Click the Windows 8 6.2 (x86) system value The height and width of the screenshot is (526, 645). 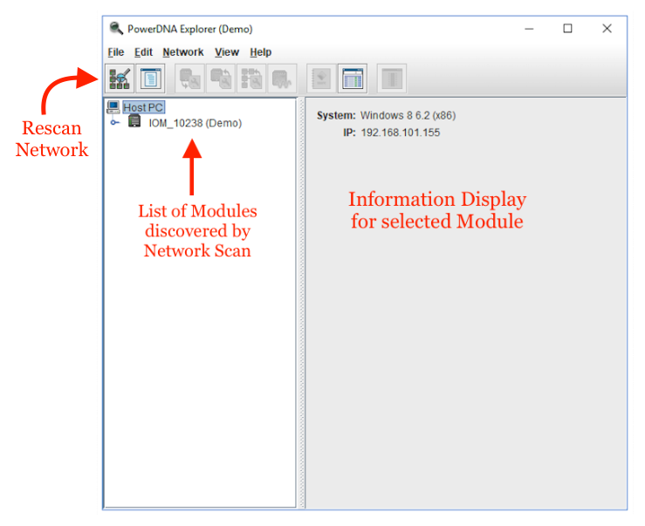(x=408, y=115)
